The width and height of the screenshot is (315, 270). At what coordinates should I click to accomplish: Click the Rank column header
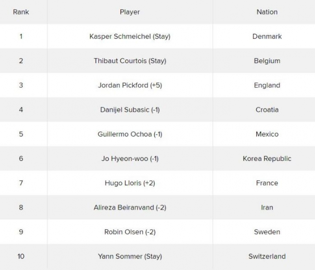[21, 12]
